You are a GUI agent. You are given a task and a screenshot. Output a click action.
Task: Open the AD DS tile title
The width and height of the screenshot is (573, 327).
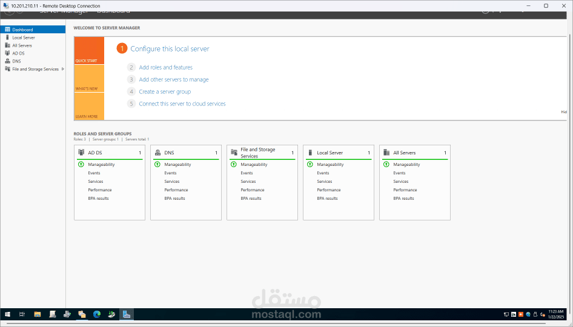pos(95,153)
